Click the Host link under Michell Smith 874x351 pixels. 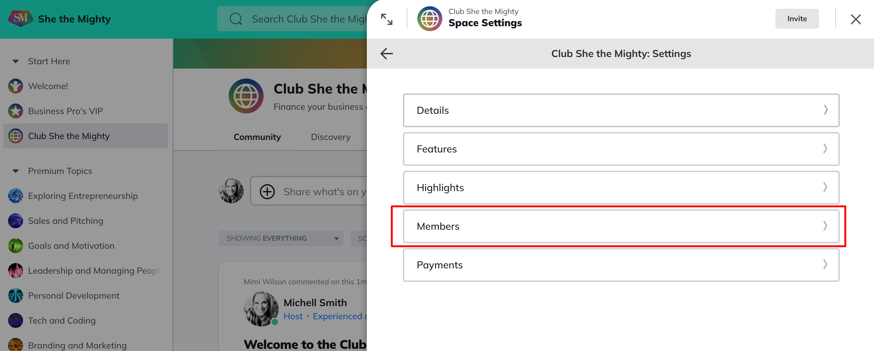pos(293,316)
